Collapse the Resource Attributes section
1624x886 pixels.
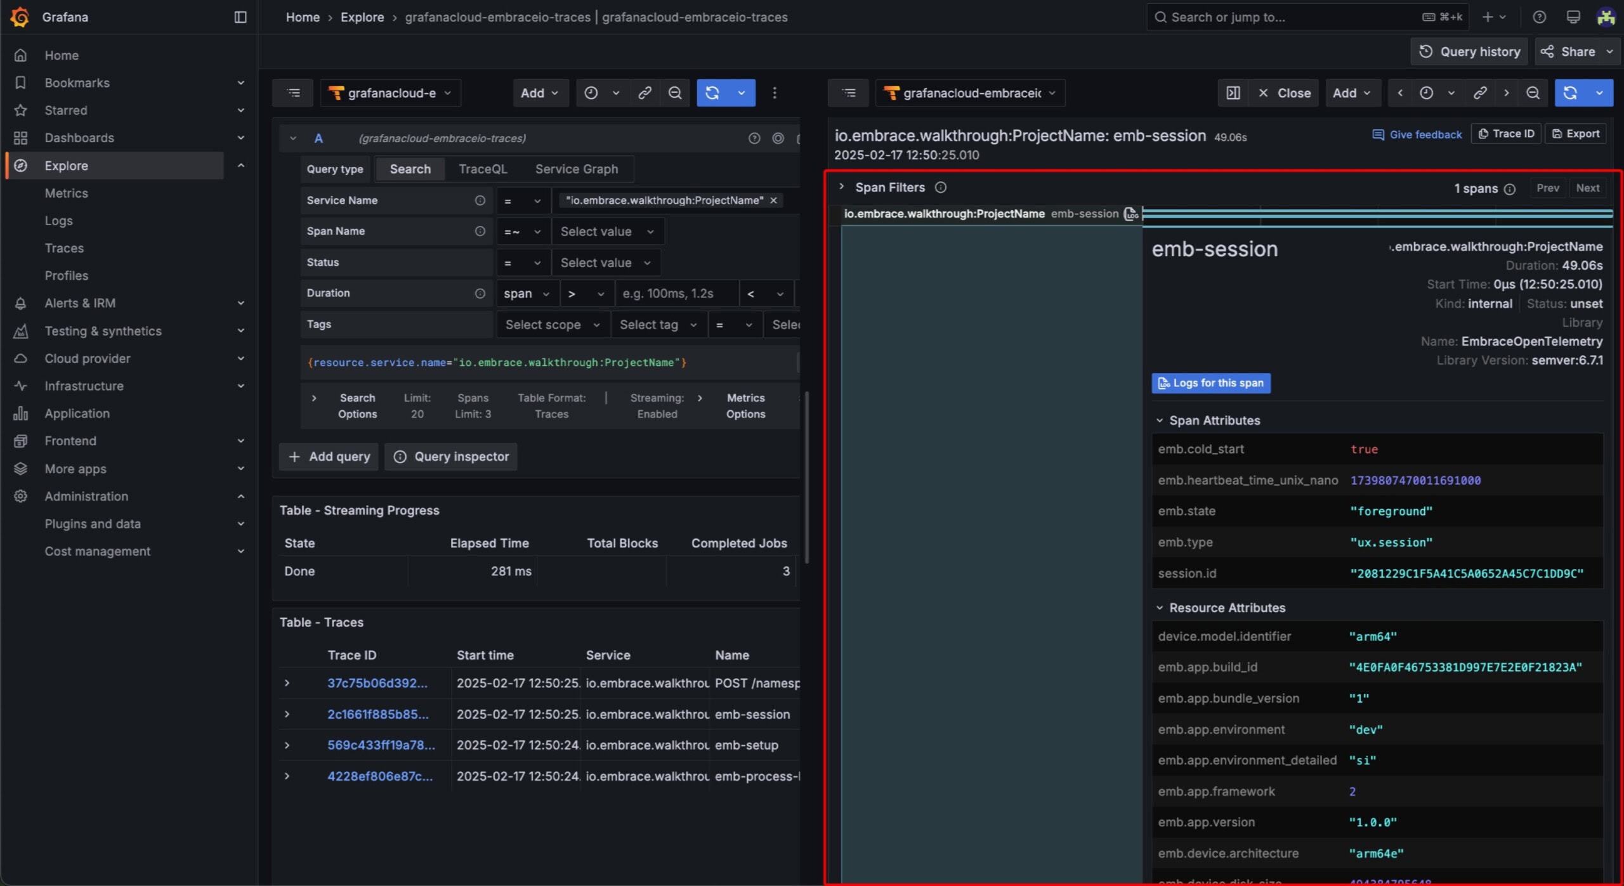click(1160, 608)
